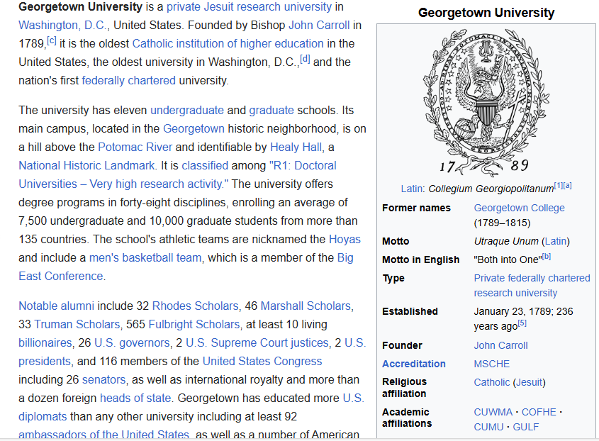Open the Potomac River article link

tap(135, 147)
